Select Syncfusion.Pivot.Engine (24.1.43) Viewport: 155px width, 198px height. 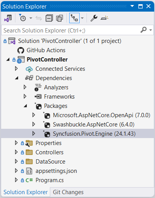(x=94, y=134)
